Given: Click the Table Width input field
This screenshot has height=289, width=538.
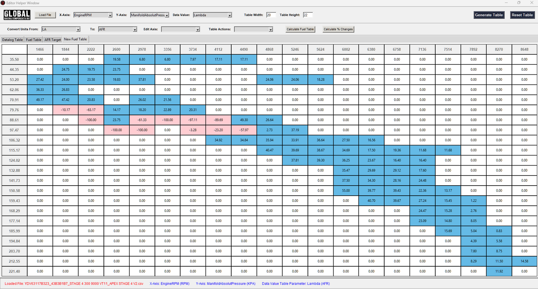Looking at the screenshot, I should (x=271, y=15).
